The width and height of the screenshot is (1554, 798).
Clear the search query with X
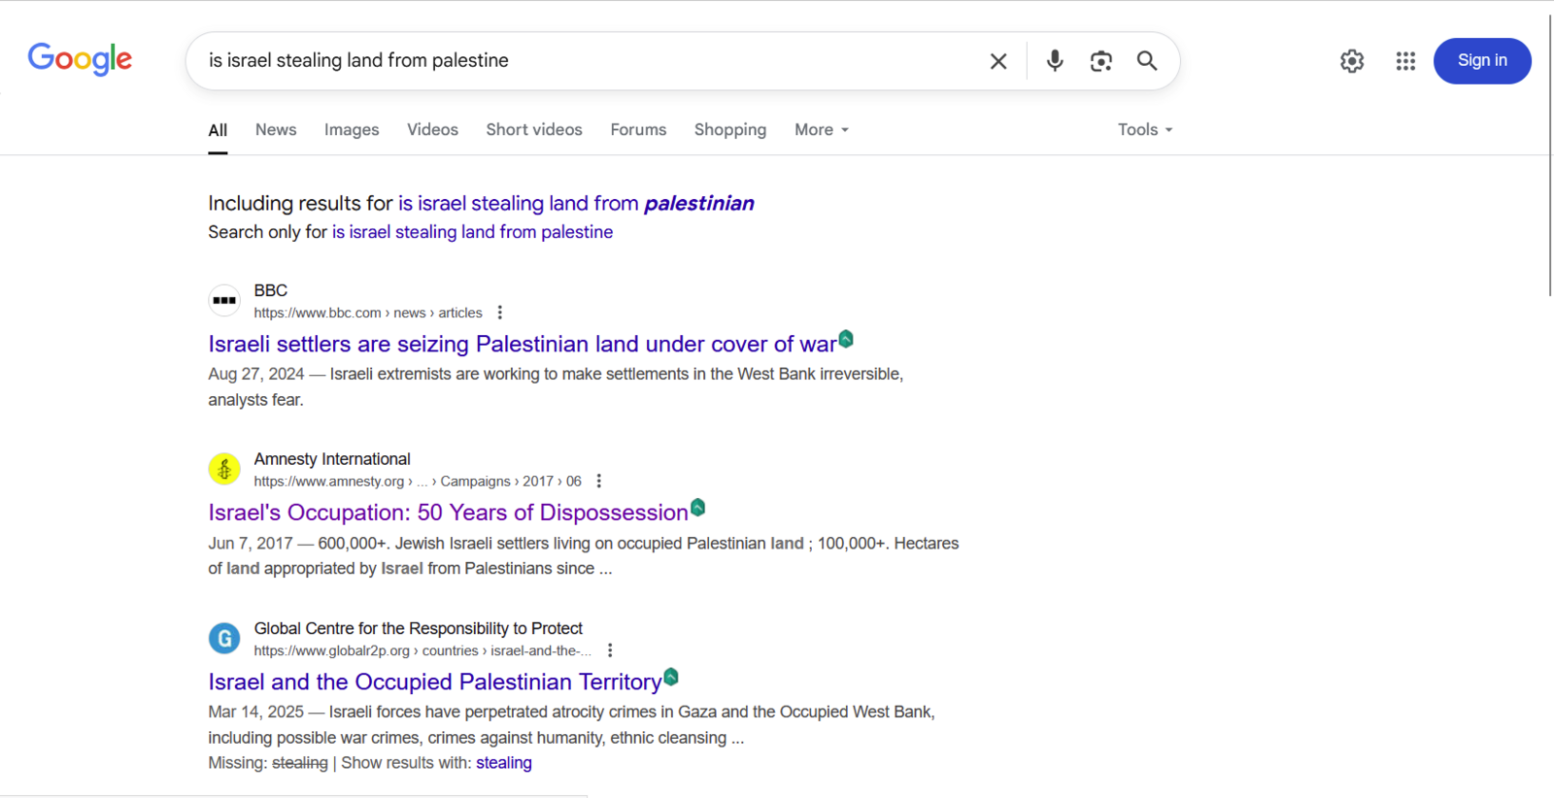pyautogui.click(x=998, y=61)
